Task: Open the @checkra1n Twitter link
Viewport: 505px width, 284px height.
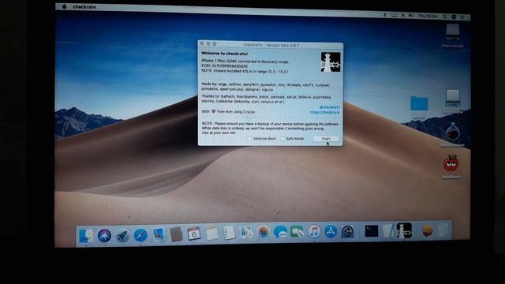Action: [x=329, y=107]
